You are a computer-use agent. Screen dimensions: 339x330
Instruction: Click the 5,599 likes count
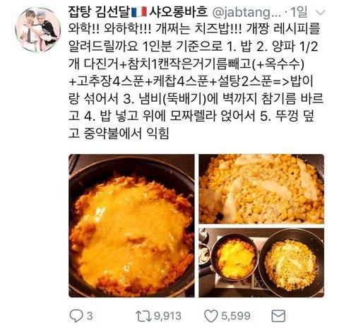[236, 316]
